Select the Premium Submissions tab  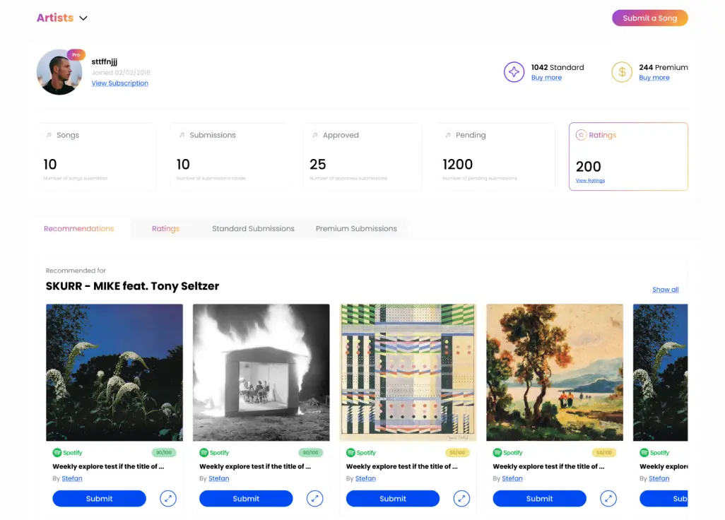point(356,229)
